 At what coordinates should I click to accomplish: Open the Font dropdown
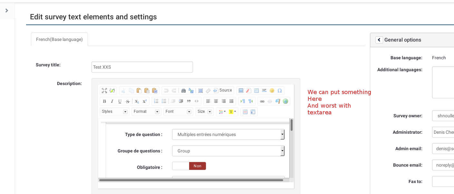tap(178, 112)
